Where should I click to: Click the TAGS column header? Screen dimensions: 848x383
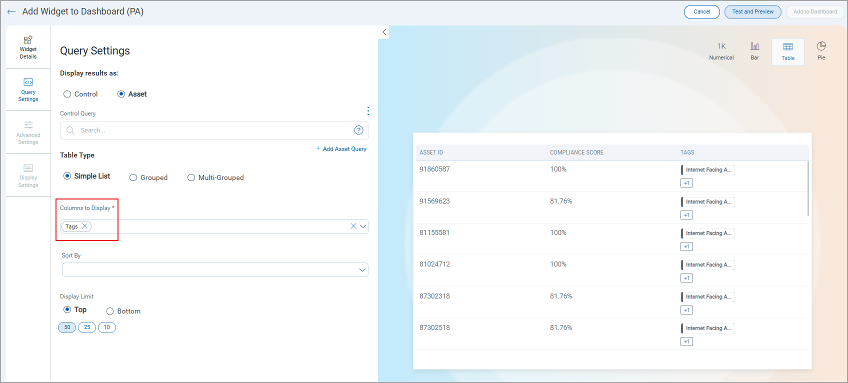point(687,152)
